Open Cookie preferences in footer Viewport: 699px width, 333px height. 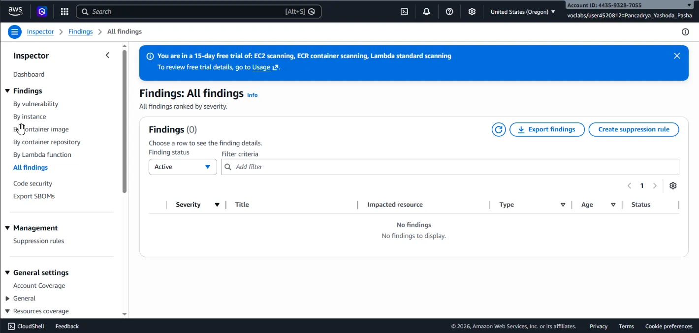[668, 326]
